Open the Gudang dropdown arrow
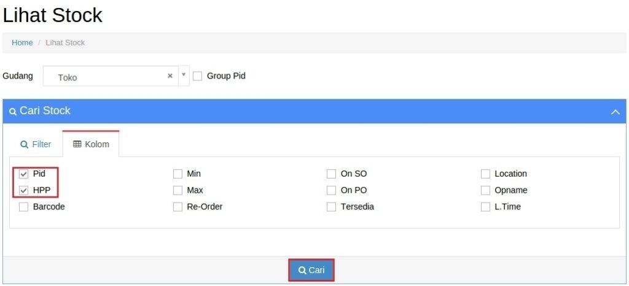The width and height of the screenshot is (629, 286). pyautogui.click(x=184, y=75)
